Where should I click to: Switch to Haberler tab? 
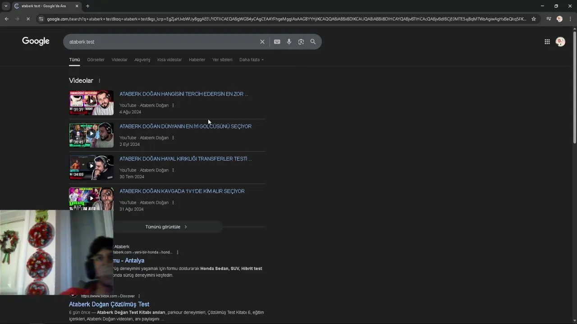197,59
